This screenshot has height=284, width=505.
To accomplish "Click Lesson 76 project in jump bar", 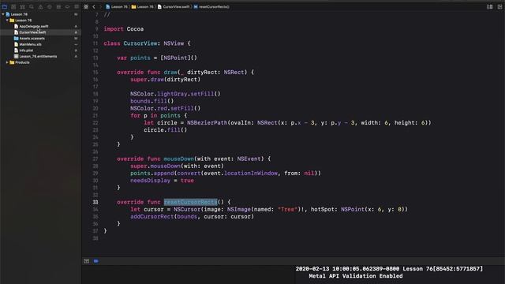I will (x=117, y=7).
